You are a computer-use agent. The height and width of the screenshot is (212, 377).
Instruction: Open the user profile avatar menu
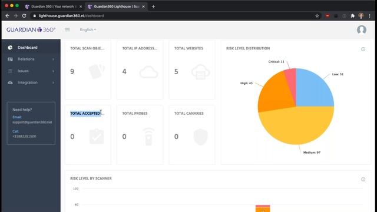pos(361,30)
